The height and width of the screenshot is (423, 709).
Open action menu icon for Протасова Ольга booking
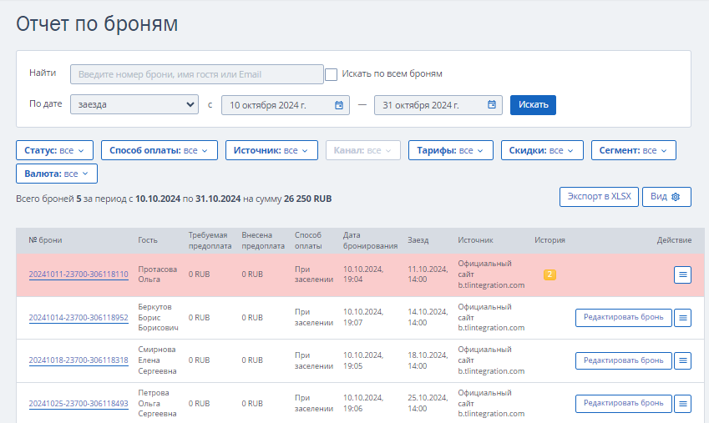682,274
